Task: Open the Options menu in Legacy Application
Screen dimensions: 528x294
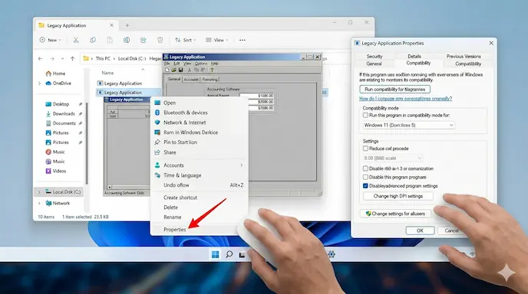Action: point(201,64)
